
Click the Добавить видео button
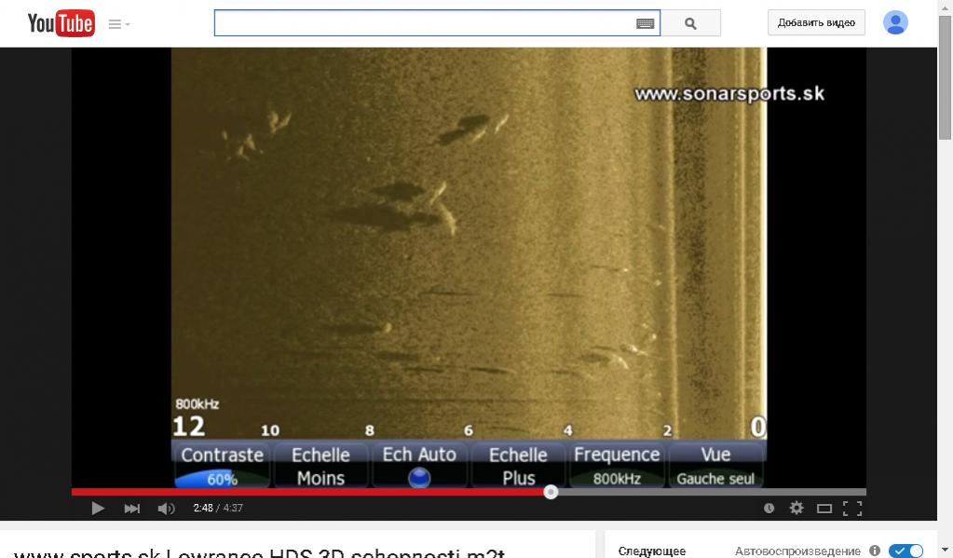[816, 23]
